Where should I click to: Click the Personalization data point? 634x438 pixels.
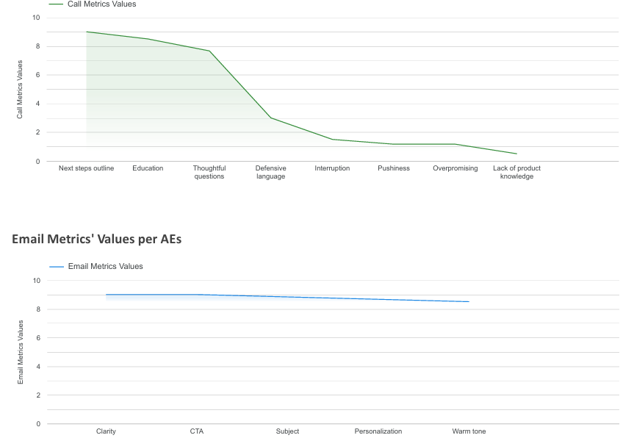(378, 298)
